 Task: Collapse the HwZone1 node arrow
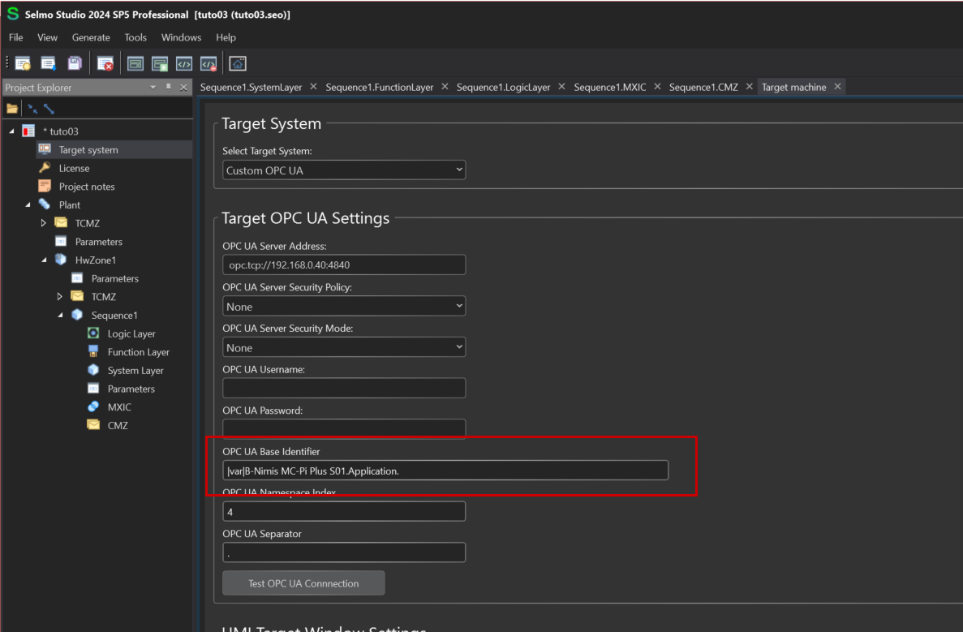coord(45,260)
